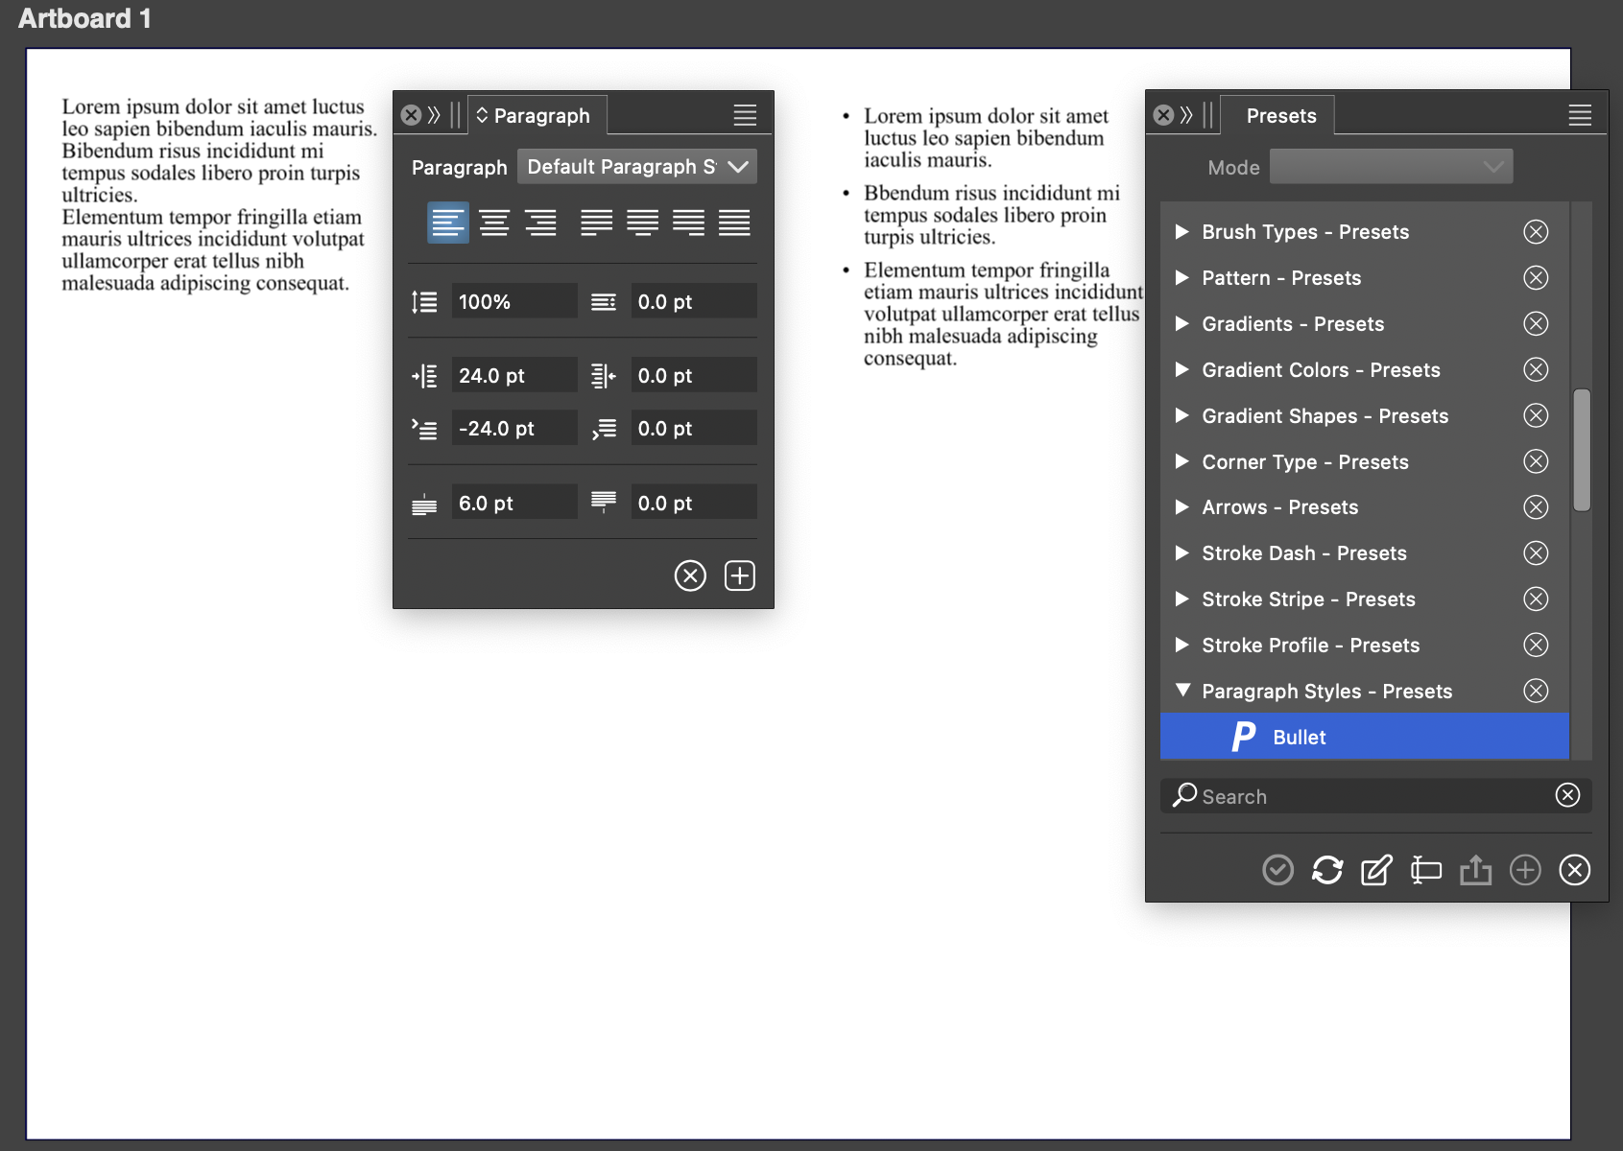1623x1151 pixels.
Task: Remove the Brush Types presets group
Action: click(x=1536, y=232)
